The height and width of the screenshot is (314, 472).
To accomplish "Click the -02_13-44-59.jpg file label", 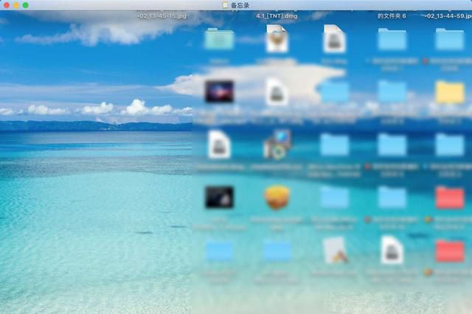I will click(x=448, y=16).
